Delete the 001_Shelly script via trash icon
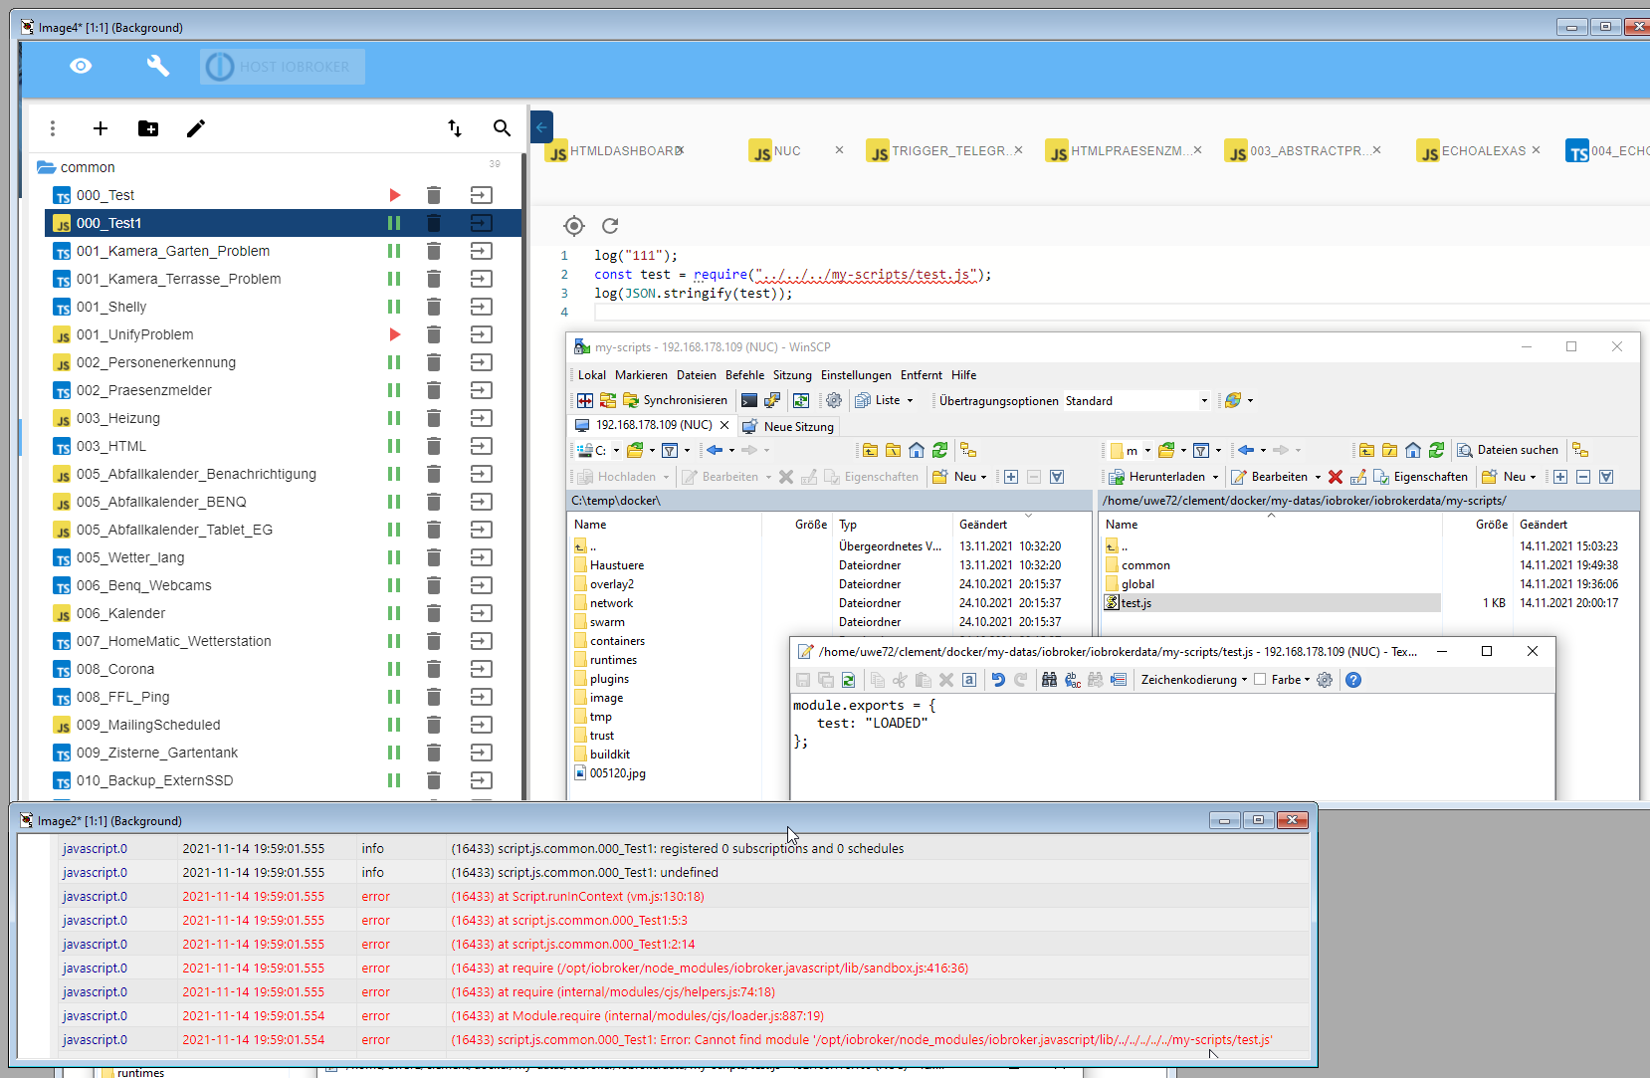This screenshot has height=1078, width=1650. pos(434,307)
